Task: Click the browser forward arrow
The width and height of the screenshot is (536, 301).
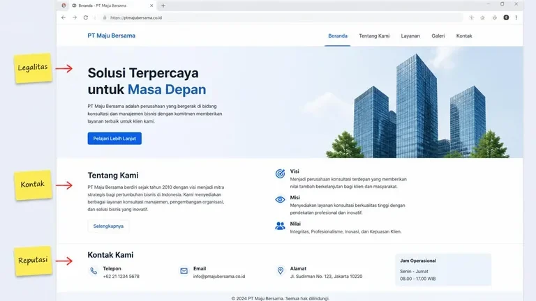Action: [75, 17]
